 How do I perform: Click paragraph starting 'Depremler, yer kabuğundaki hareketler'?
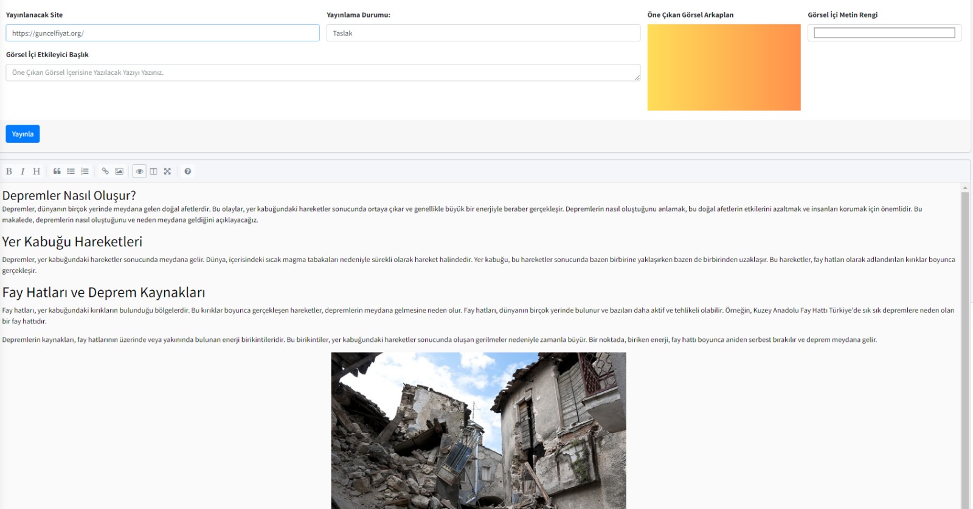click(479, 265)
